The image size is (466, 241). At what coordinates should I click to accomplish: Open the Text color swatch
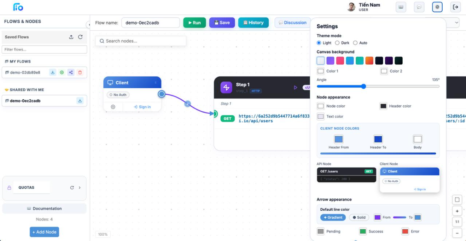tap(320, 116)
